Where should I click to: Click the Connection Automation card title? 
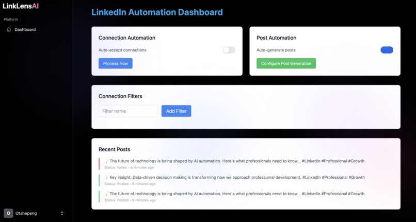pos(127,38)
